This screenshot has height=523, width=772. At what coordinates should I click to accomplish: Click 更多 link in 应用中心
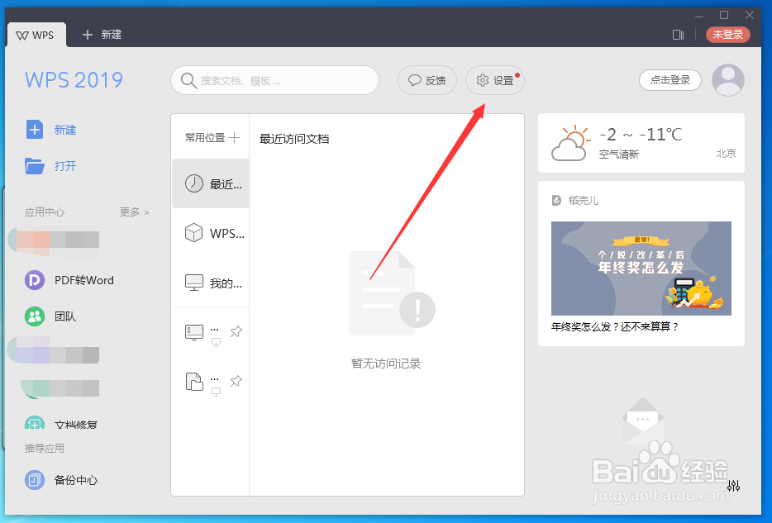tap(134, 212)
